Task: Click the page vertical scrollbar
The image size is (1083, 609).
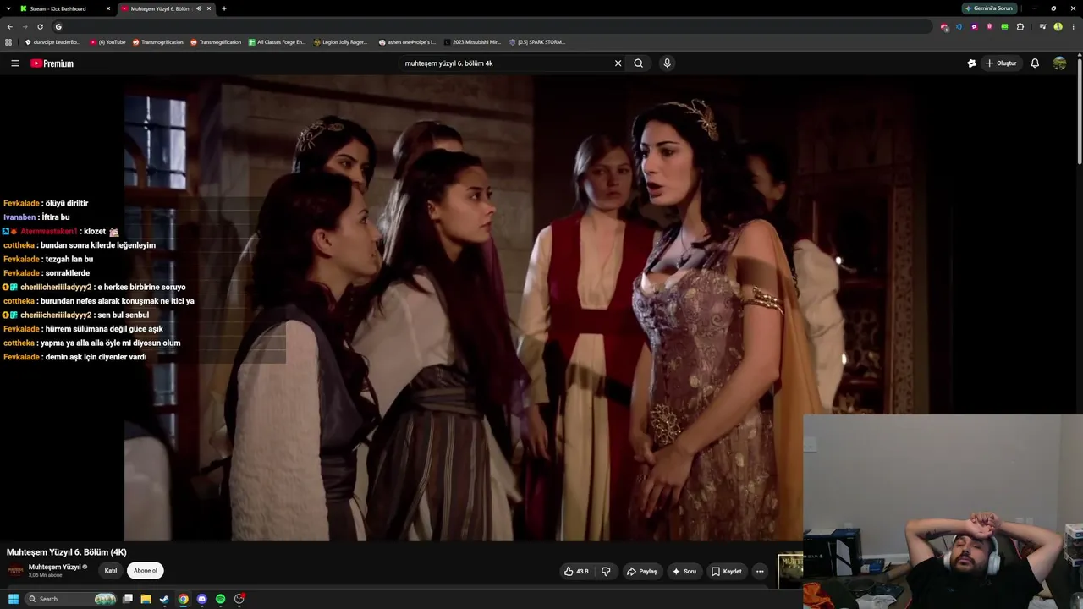Action: click(x=1079, y=110)
